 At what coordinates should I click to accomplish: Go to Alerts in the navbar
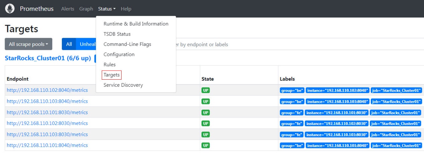[68, 9]
